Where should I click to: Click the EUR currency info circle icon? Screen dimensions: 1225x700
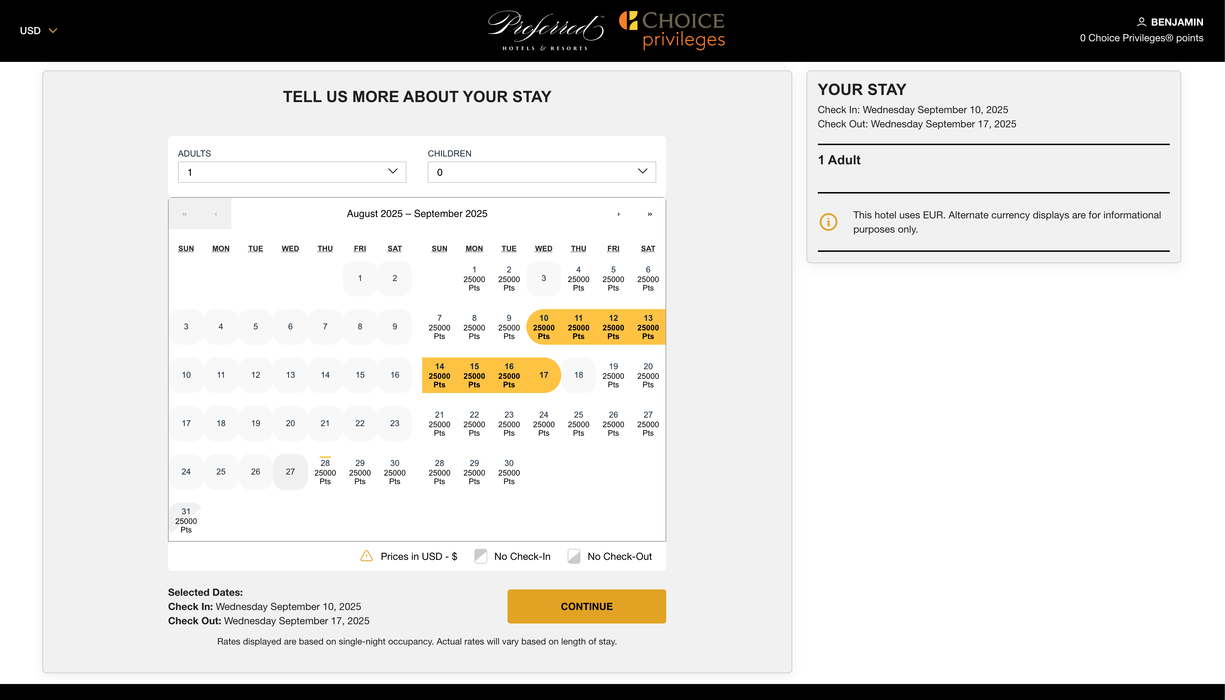(828, 222)
